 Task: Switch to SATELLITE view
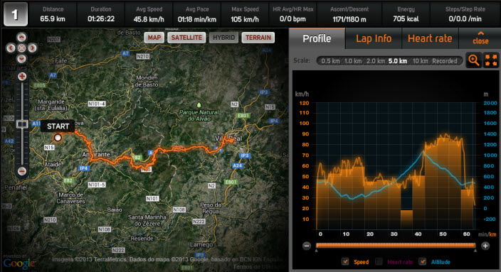pos(186,38)
